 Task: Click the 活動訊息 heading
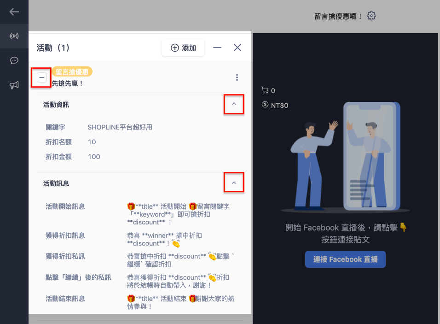(x=56, y=183)
